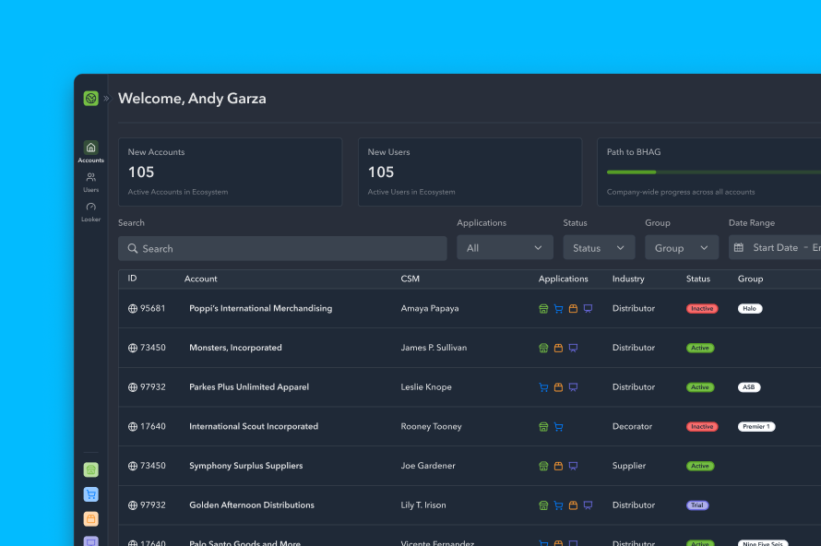Image resolution: width=821 pixels, height=546 pixels.
Task: Click the globe icon next to ID 95681
Action: click(131, 308)
